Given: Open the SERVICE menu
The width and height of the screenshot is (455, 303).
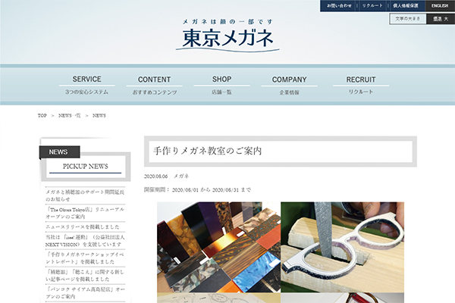Looking at the screenshot, I should tap(86, 85).
